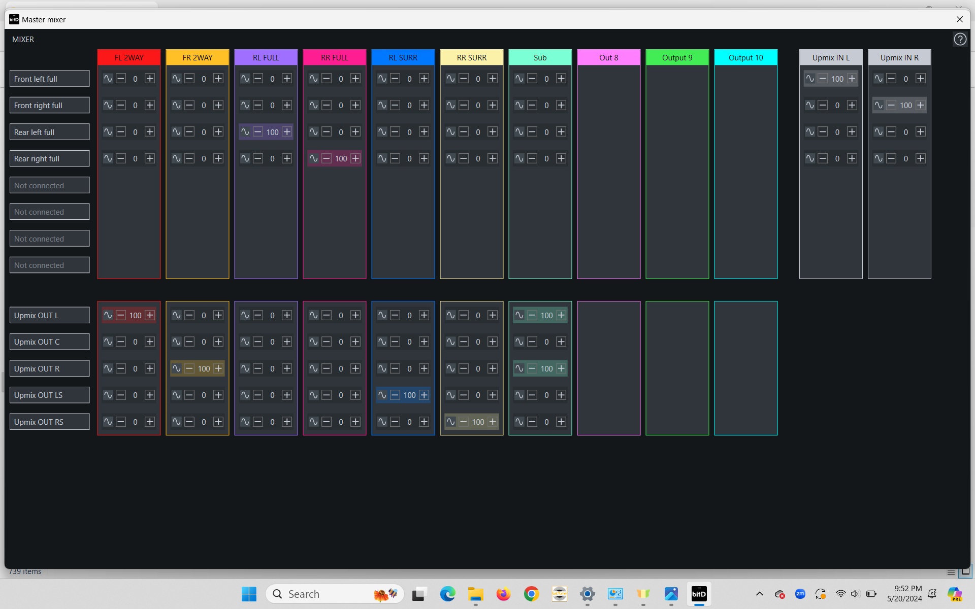Click the Output 10 header
975x609 pixels.
[x=746, y=57]
